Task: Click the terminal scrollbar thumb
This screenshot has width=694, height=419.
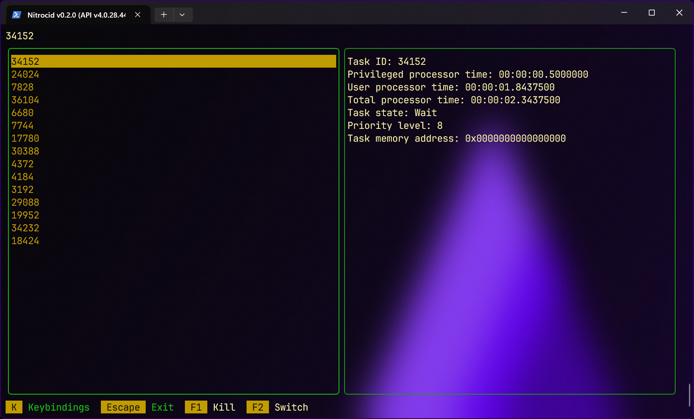Action: point(689,395)
